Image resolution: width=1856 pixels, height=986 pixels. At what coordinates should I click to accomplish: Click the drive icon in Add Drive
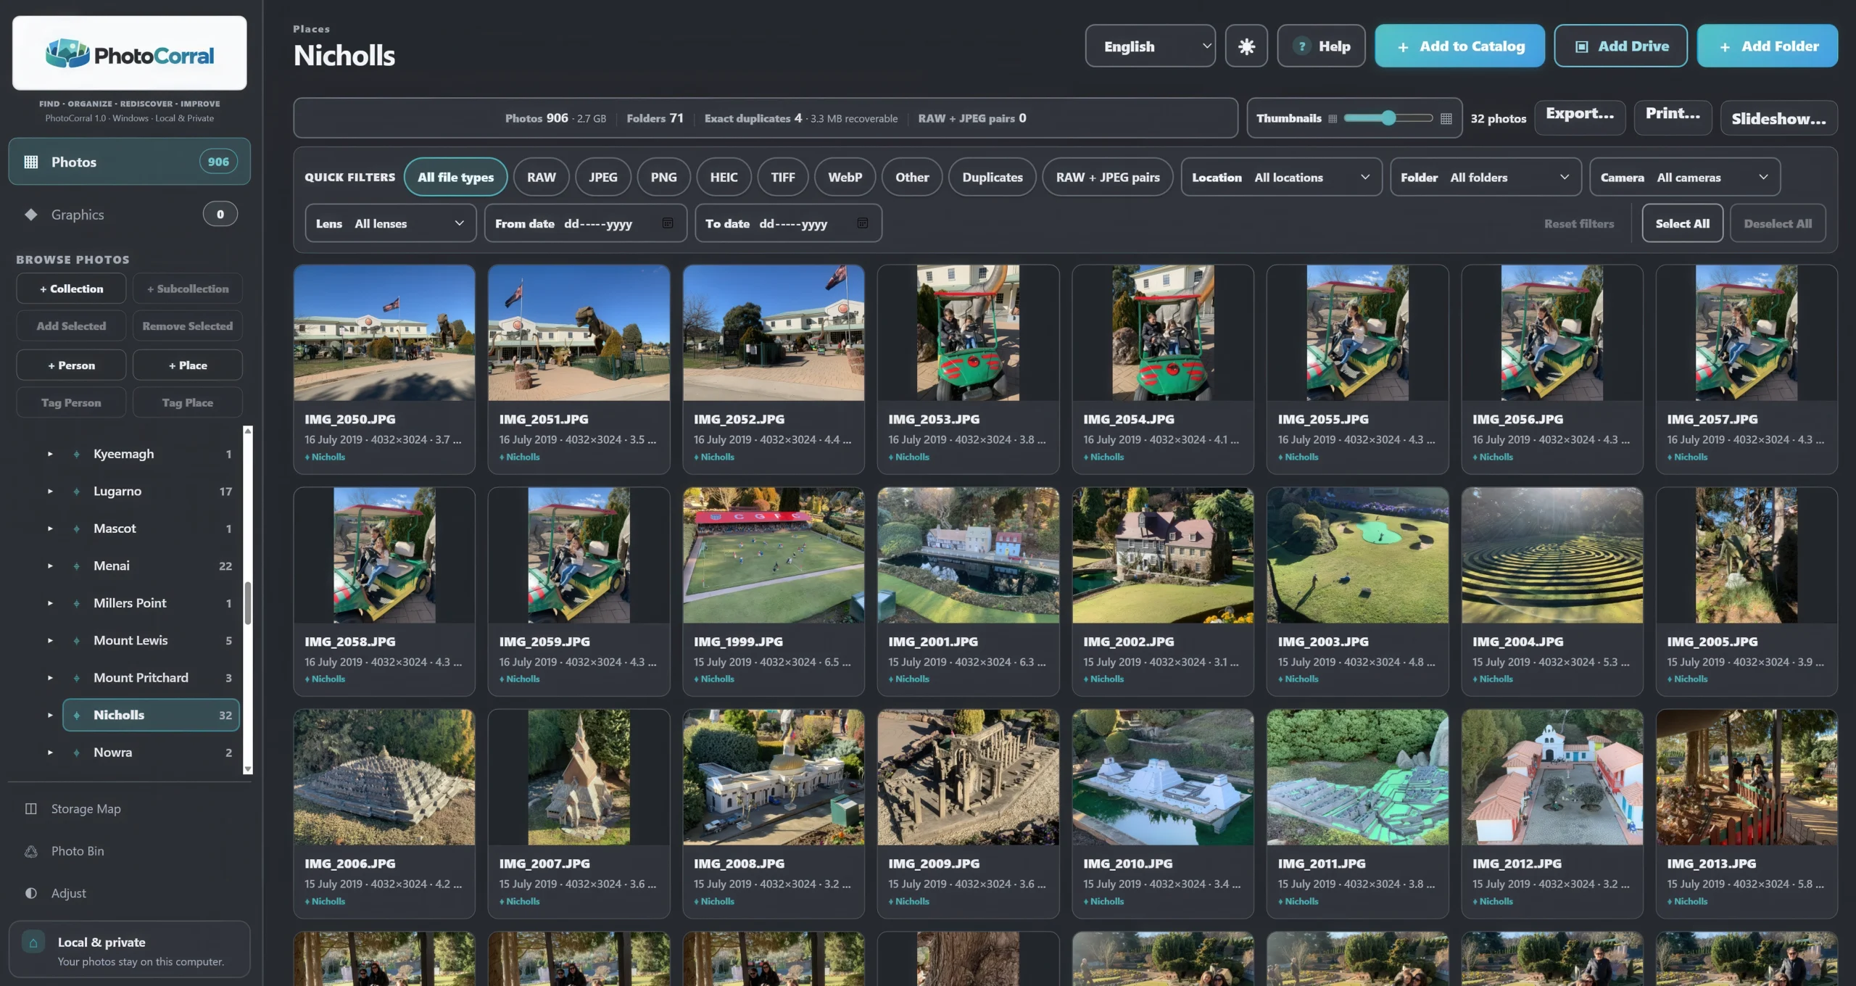pos(1582,46)
